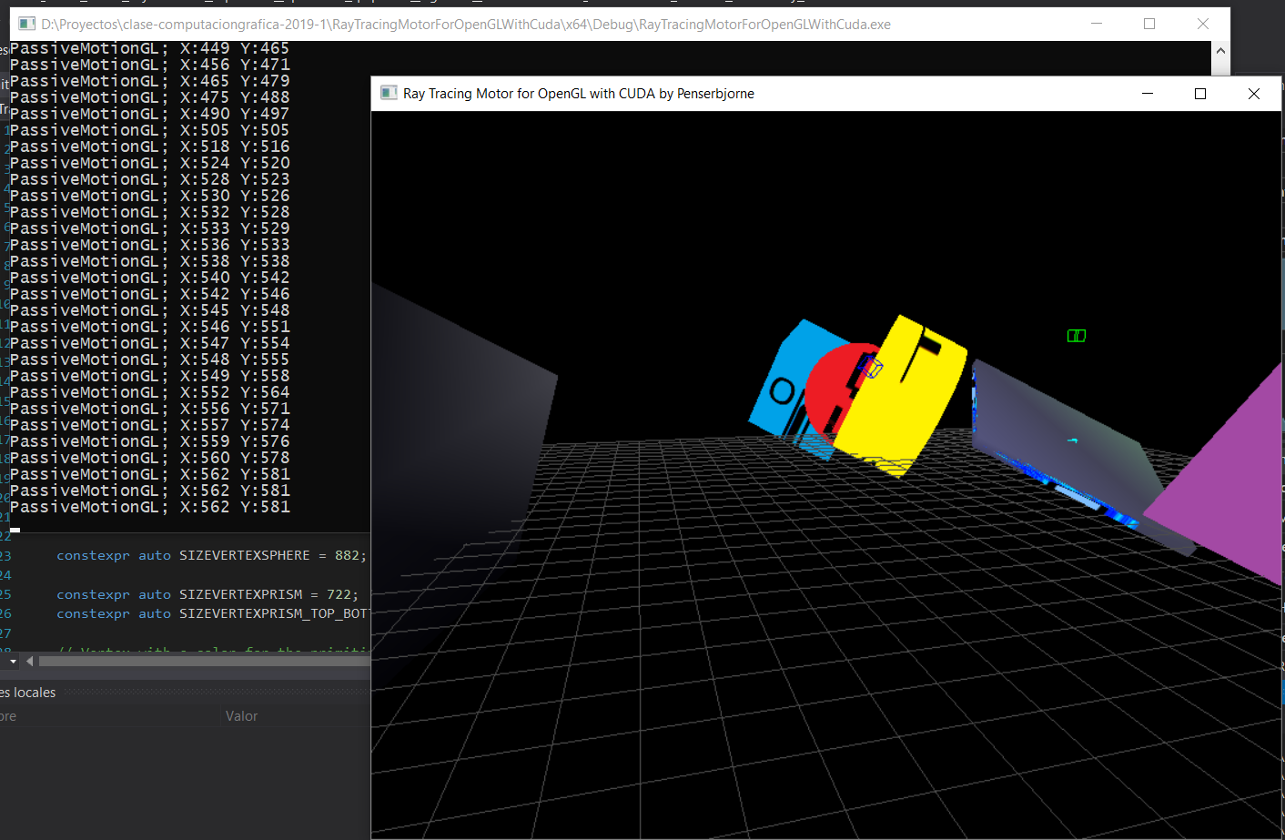Screen dimensions: 1285x840
Task: Minimize the console exe window
Action: (1097, 24)
